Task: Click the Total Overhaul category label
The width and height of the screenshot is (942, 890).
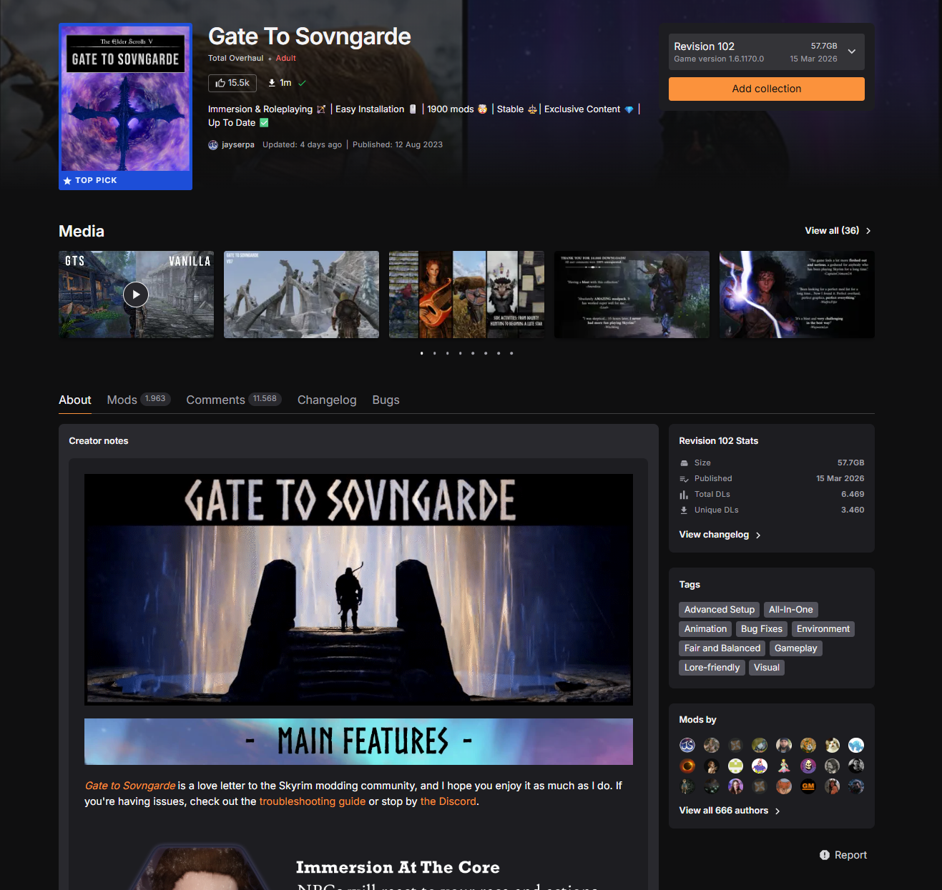Action: [x=236, y=59]
